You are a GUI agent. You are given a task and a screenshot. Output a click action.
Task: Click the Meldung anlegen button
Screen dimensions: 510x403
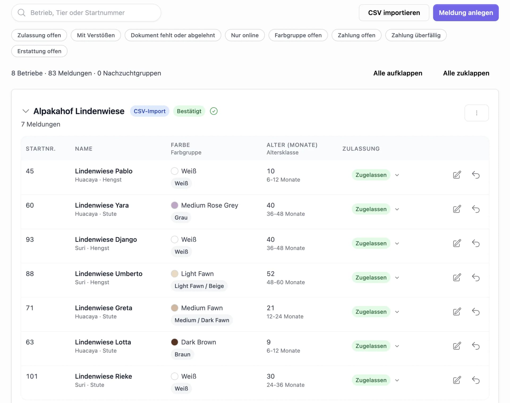coord(466,12)
